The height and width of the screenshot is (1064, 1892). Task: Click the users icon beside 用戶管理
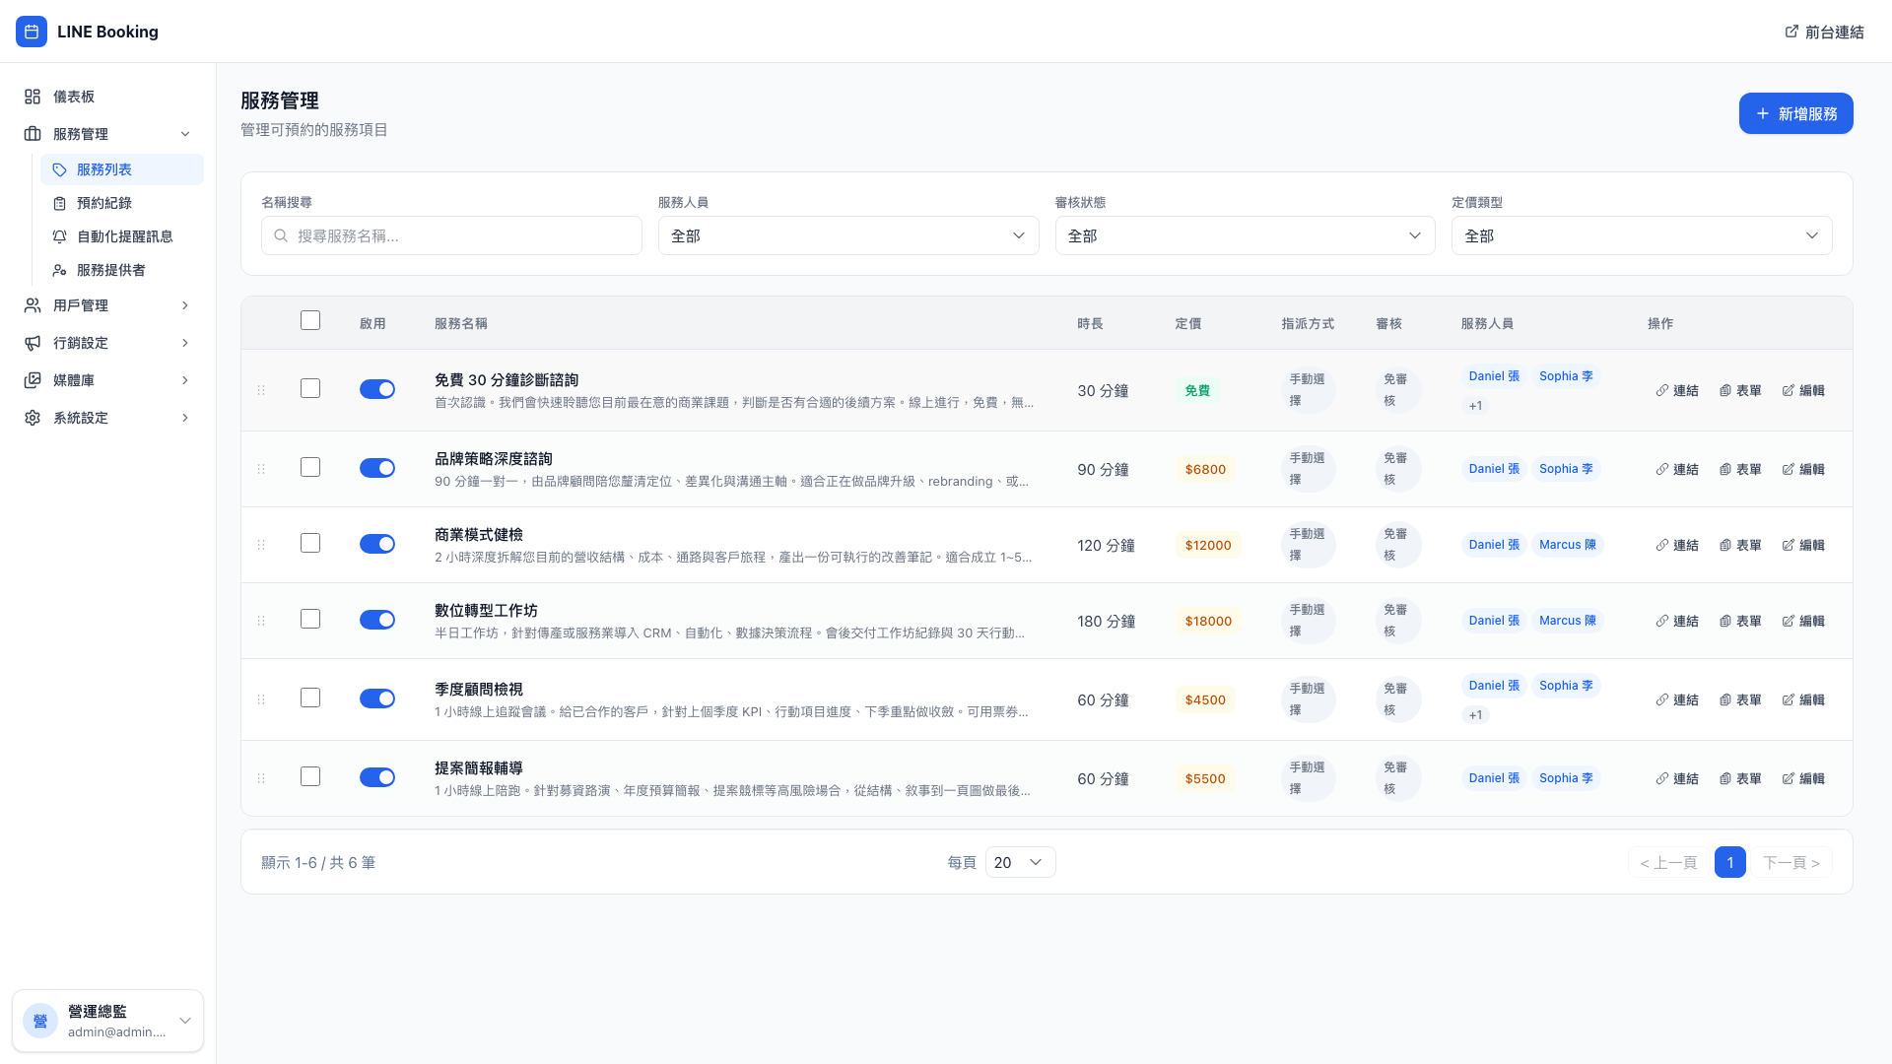tap(33, 305)
